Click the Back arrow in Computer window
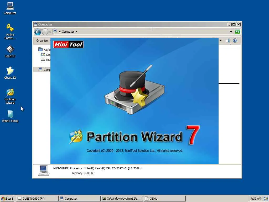The width and height of the screenshot is (269, 202). [x=38, y=32]
